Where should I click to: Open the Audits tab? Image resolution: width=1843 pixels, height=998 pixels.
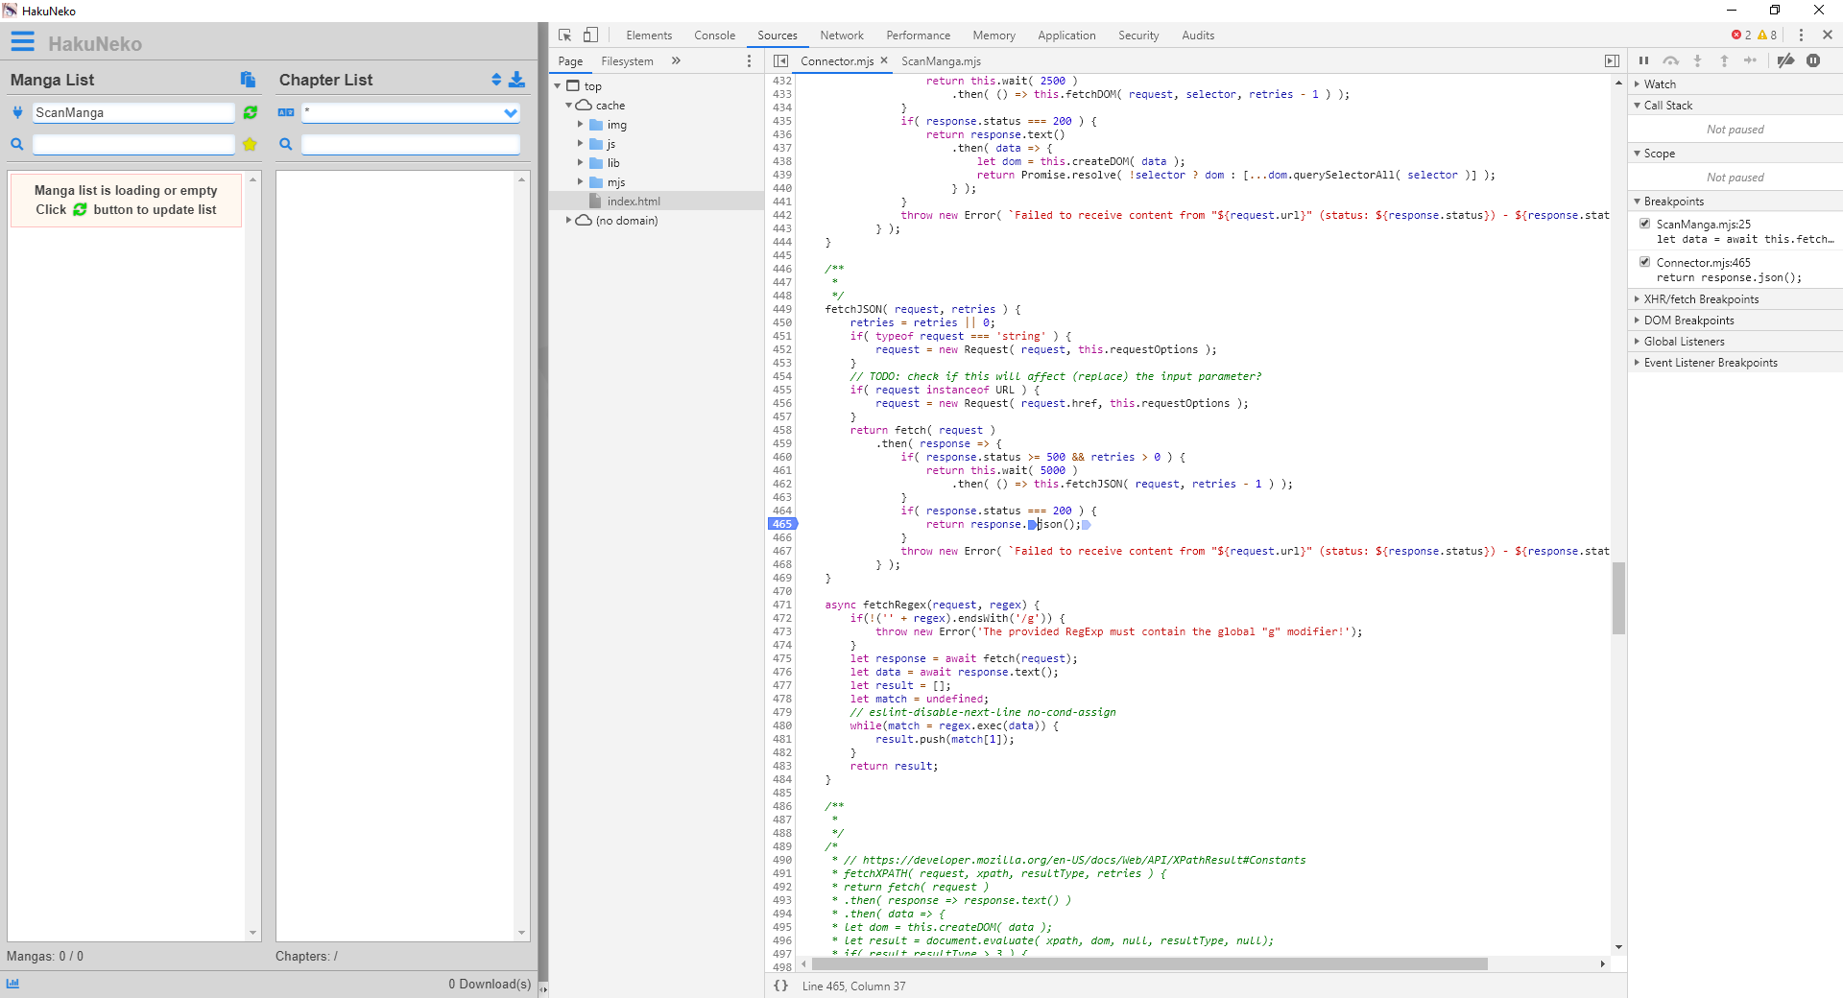pos(1198,36)
